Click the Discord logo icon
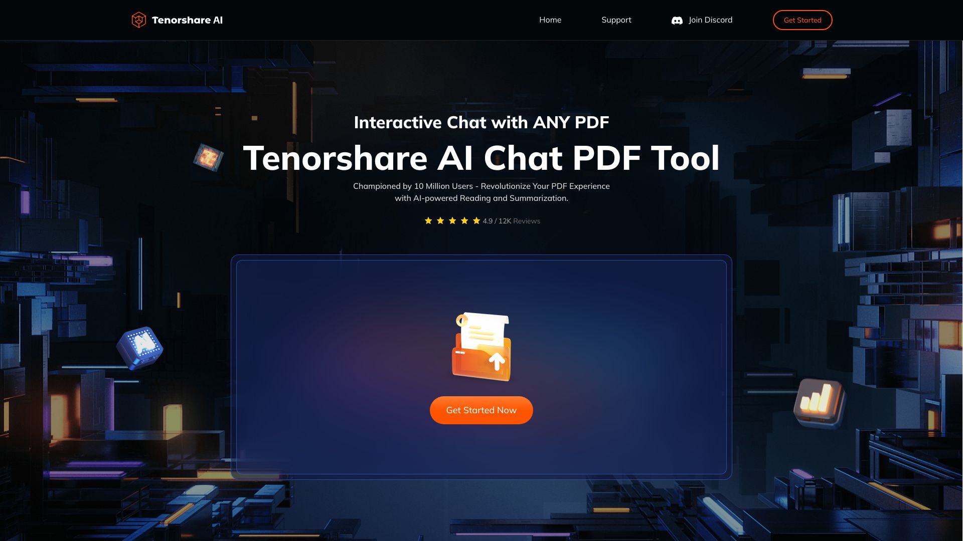The image size is (963, 541). point(677,20)
